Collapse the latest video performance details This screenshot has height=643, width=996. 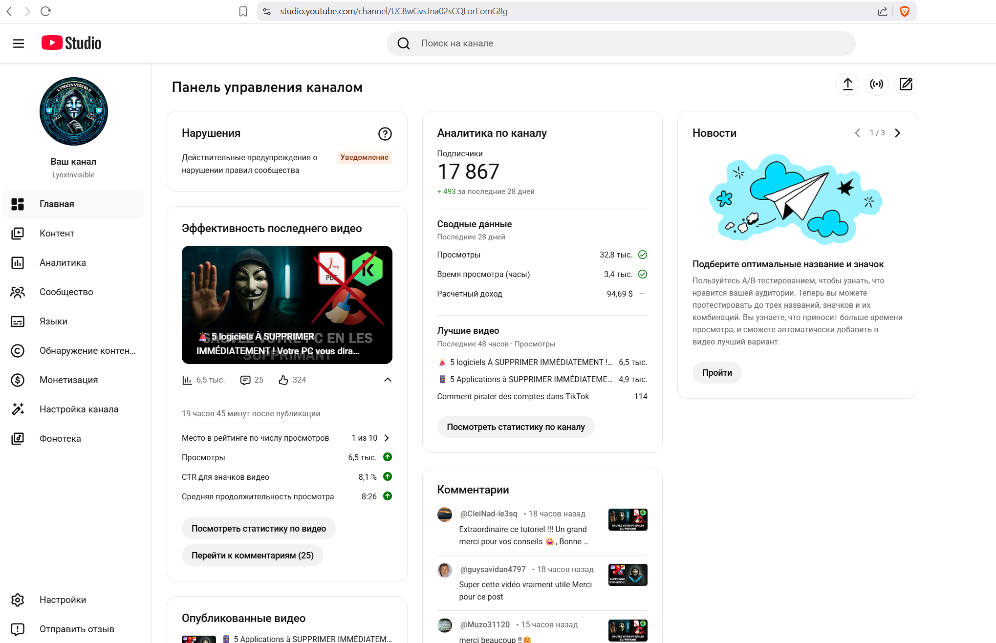388,380
